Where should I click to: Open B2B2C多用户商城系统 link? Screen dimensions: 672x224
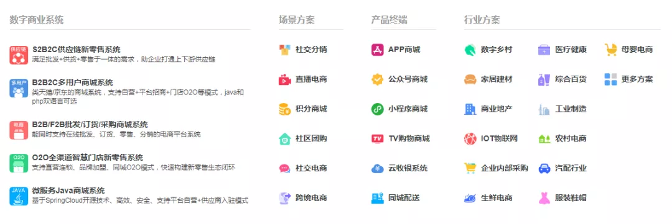72,82
